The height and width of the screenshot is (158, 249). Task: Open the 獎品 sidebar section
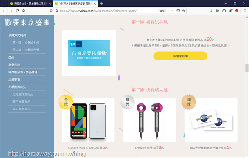point(11,57)
